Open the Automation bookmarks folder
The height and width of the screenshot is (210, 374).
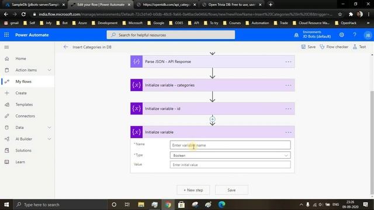pos(257,23)
